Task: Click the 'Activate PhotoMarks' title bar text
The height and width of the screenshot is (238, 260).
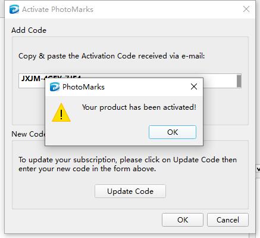Action: 58,10
